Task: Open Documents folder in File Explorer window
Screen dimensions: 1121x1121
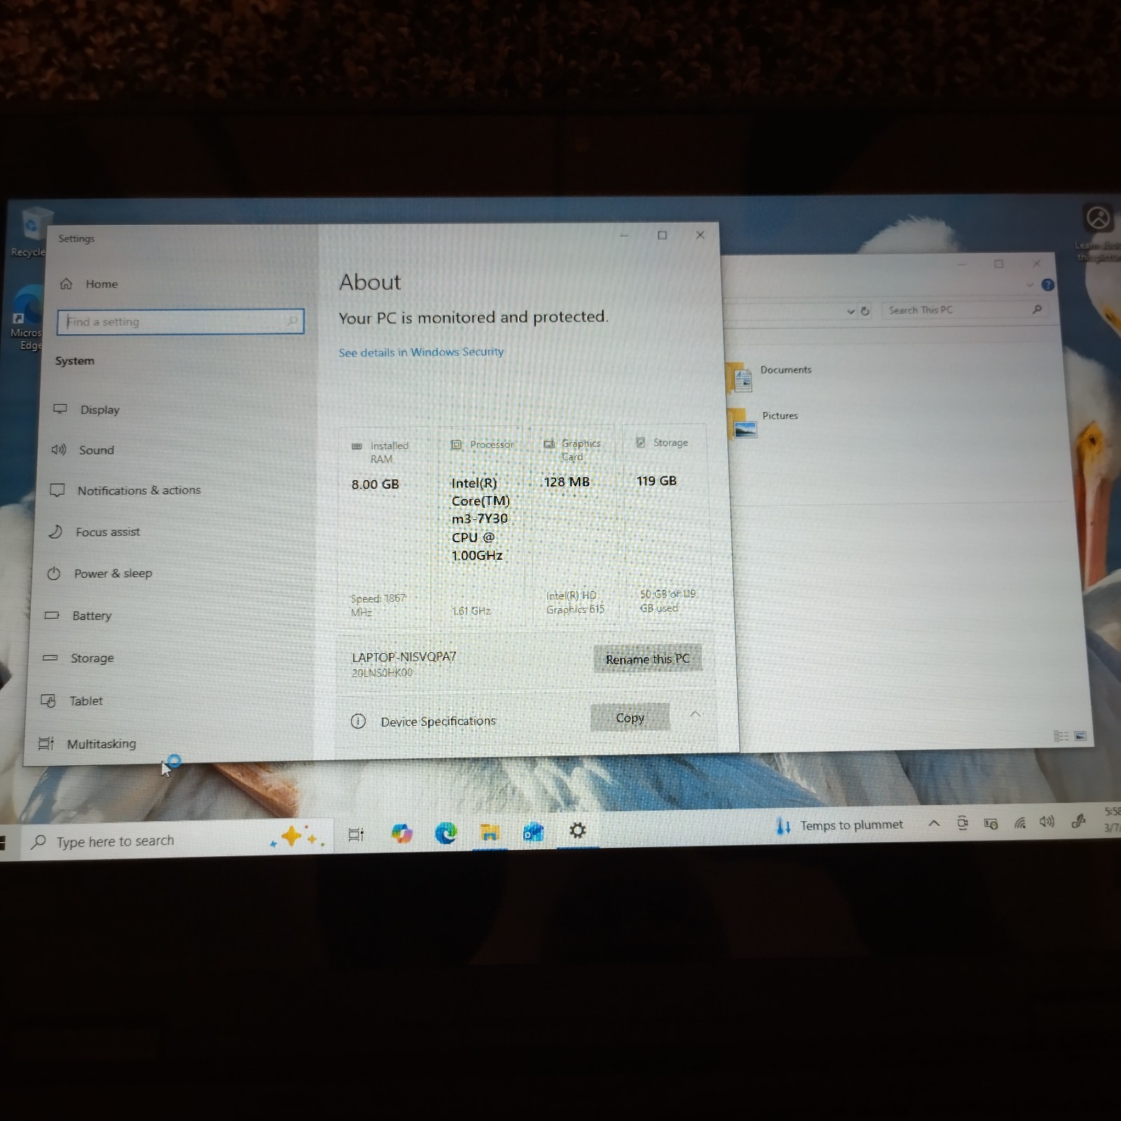Action: (769, 376)
